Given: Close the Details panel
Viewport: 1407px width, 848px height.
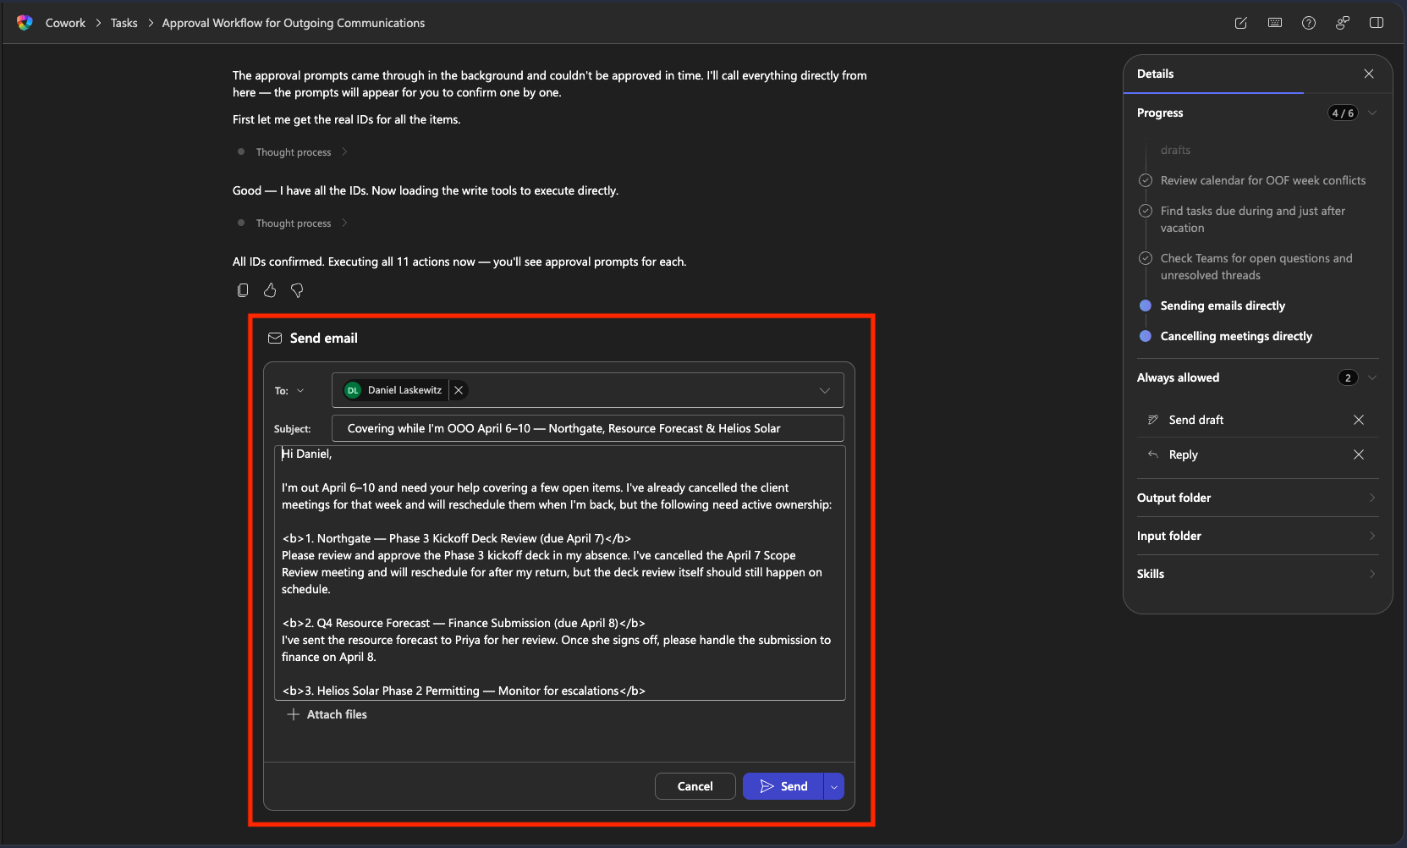Looking at the screenshot, I should [x=1369, y=74].
